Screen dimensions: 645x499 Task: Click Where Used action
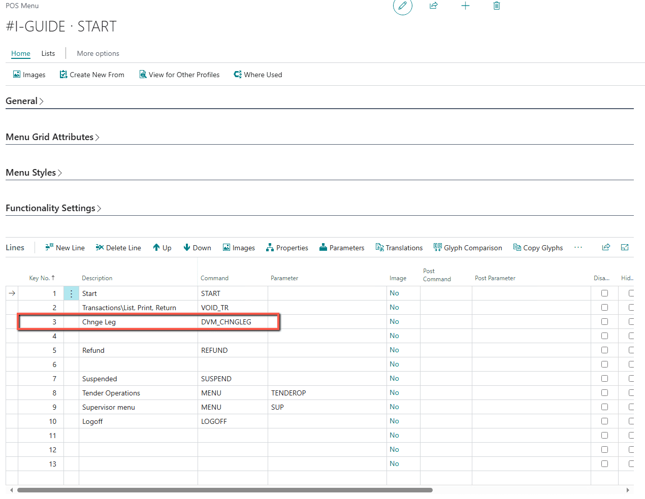click(x=257, y=75)
